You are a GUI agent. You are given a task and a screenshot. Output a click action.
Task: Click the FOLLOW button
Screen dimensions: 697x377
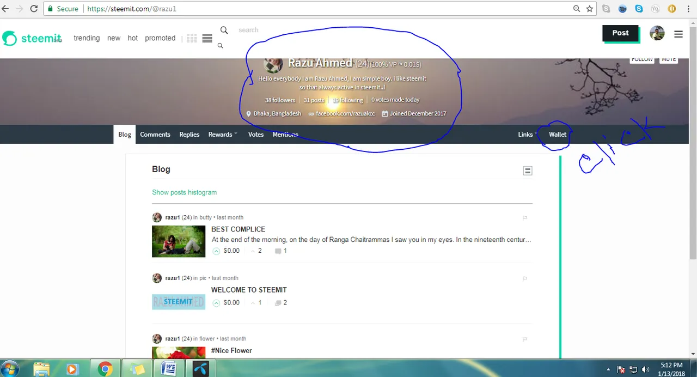[642, 60]
